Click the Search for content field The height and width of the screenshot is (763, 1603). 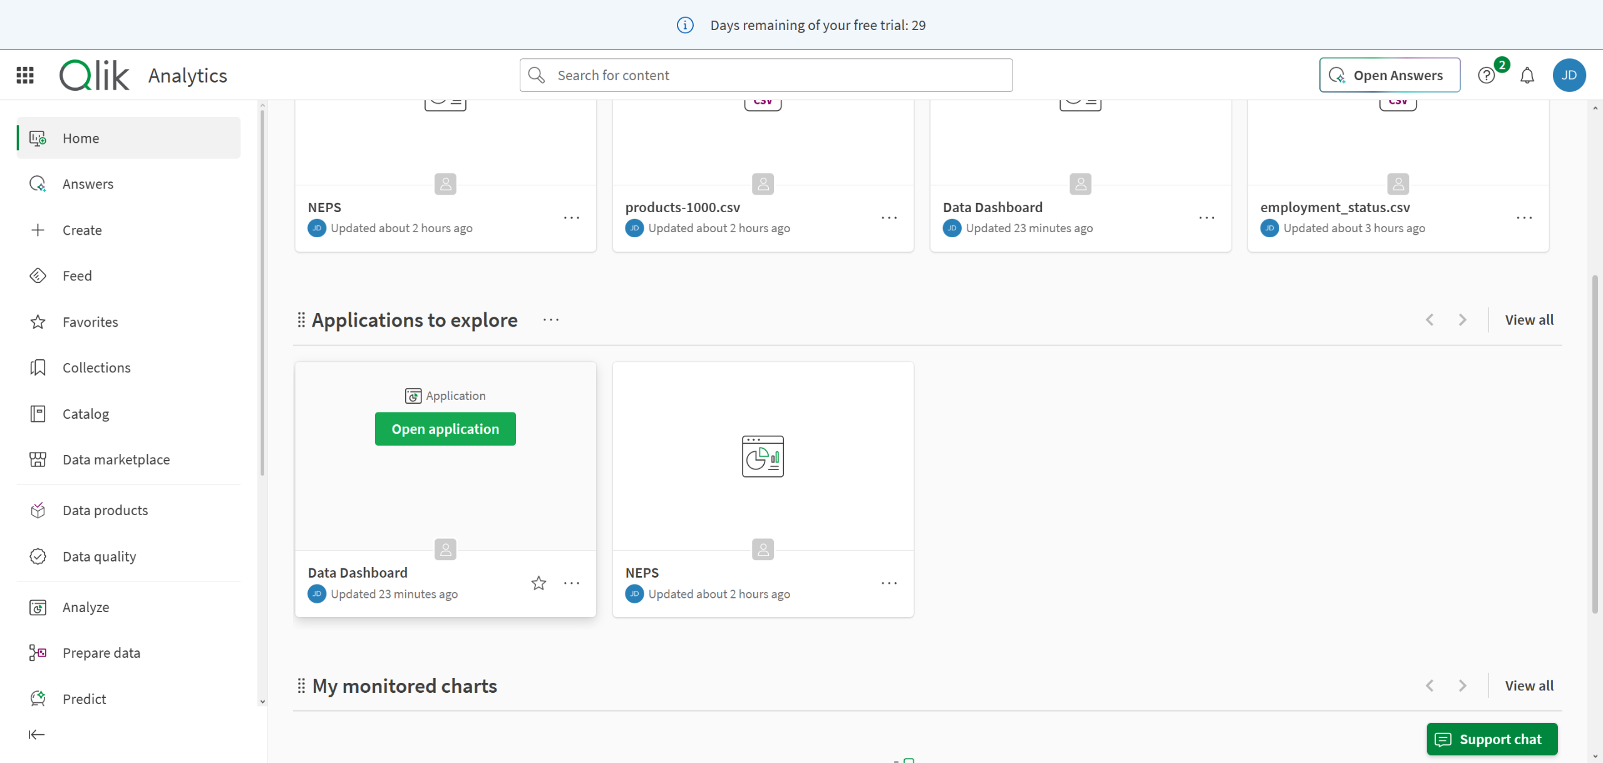coord(765,75)
